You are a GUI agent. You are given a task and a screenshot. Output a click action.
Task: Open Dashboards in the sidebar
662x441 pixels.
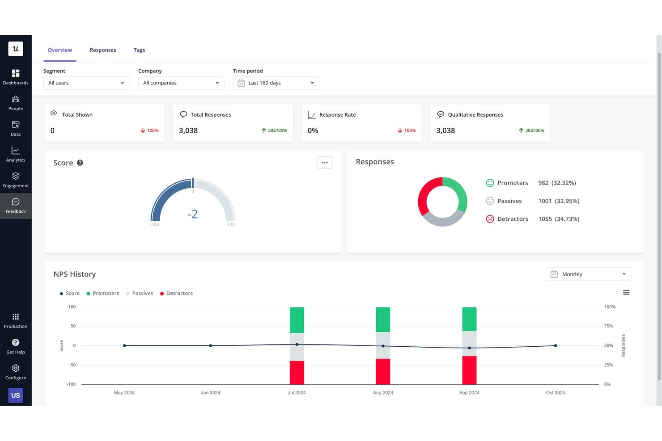tap(16, 77)
